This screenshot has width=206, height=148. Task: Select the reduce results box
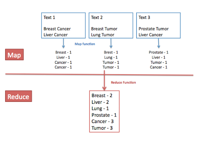pos(104,111)
